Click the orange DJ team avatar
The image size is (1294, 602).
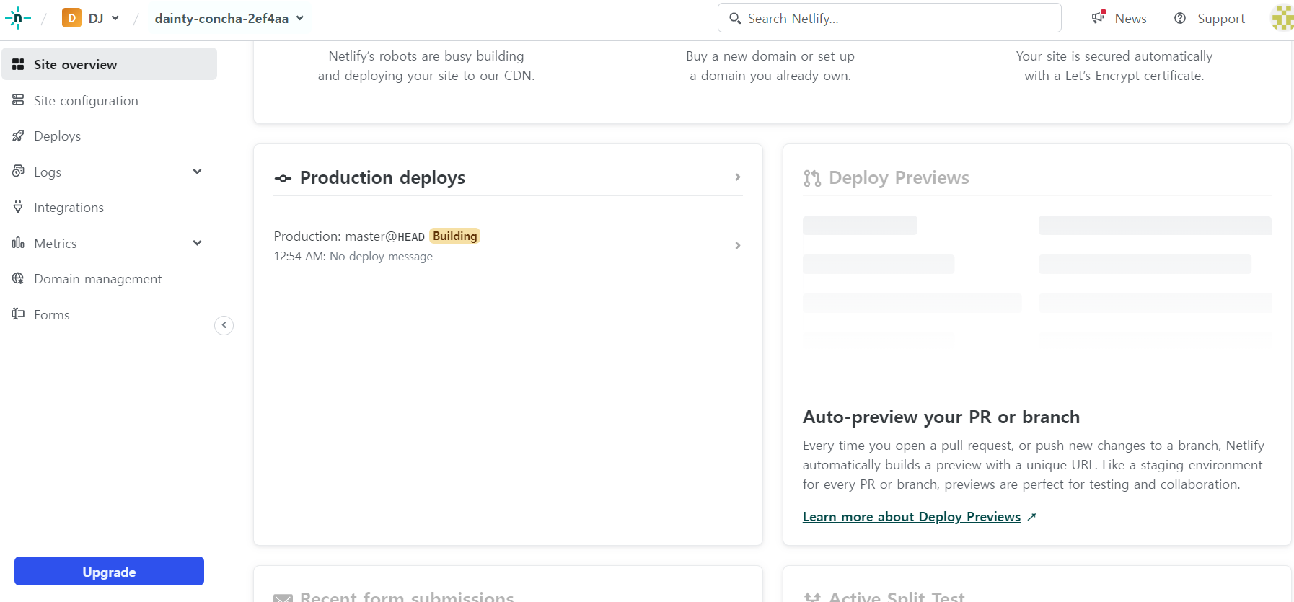(71, 18)
